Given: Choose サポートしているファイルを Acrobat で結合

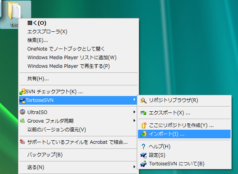Looking at the screenshot, I should click(x=79, y=142).
